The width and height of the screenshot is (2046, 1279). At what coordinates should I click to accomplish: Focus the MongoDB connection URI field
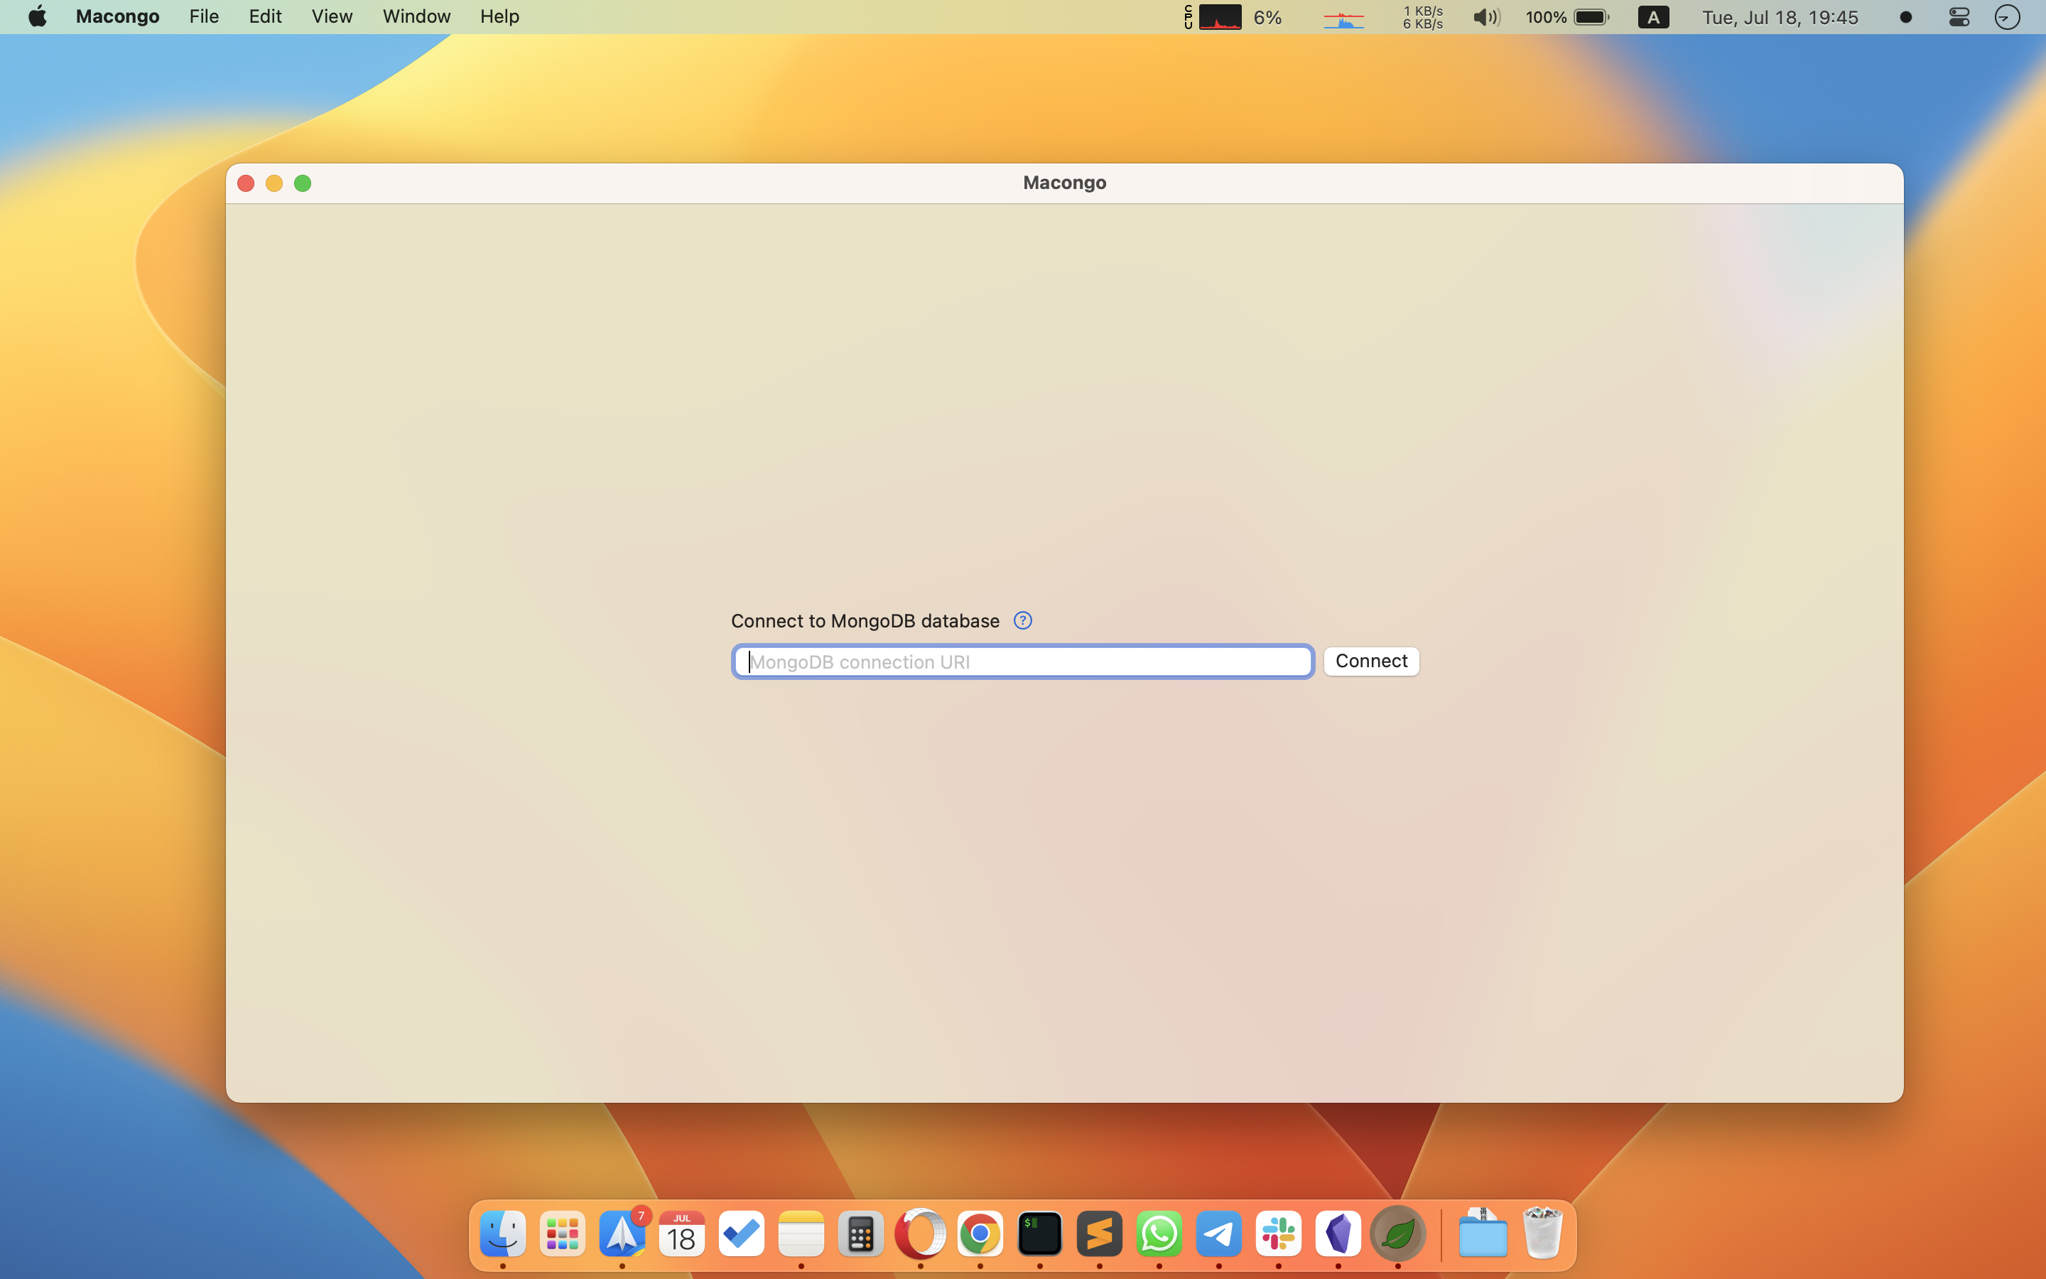pyautogui.click(x=1022, y=662)
